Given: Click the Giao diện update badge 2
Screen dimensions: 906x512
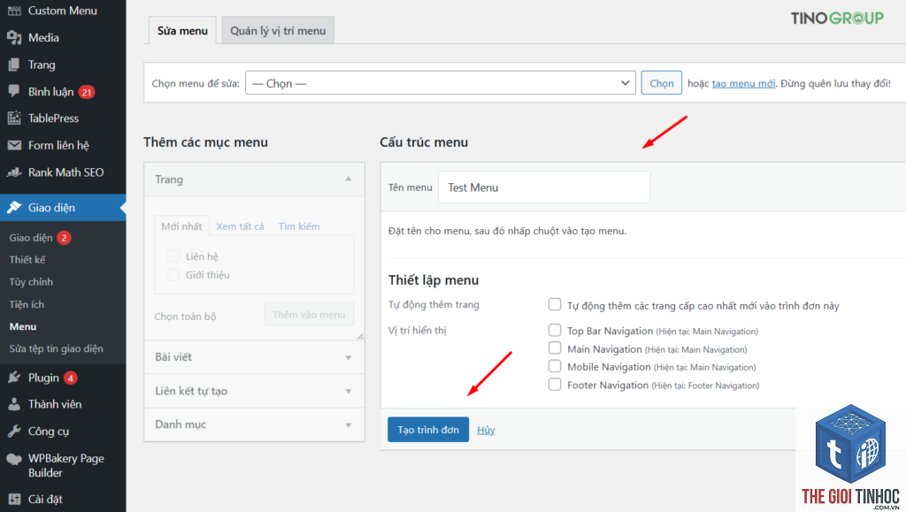Looking at the screenshot, I should [x=64, y=238].
